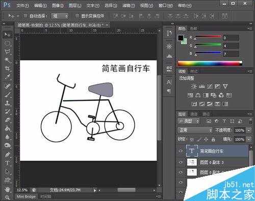Click the 简笔画自行车 layer thumbnail
Image resolution: width=255 pixels, height=201 pixels.
click(192, 151)
